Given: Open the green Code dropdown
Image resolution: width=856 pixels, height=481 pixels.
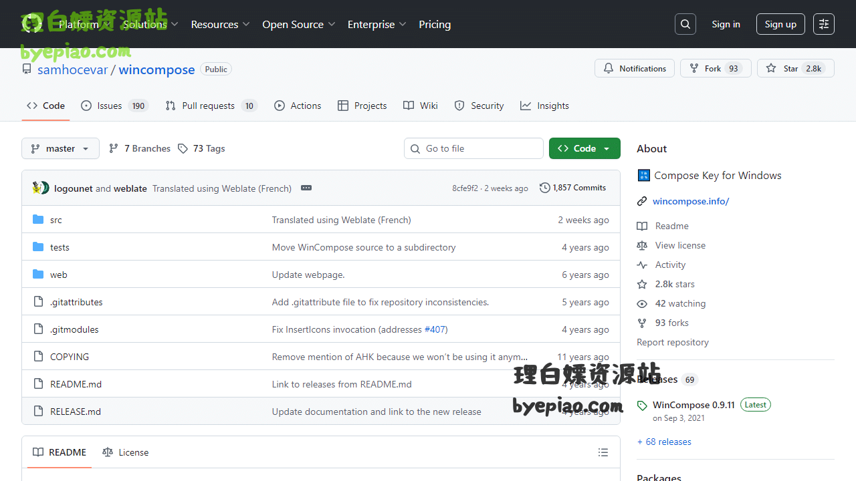Looking at the screenshot, I should tap(584, 148).
